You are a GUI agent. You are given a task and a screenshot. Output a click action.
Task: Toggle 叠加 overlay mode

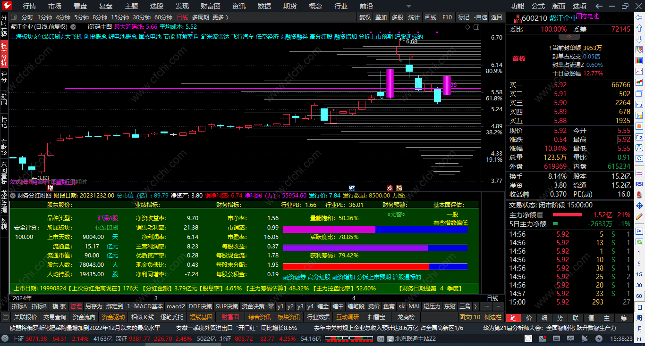[381, 17]
